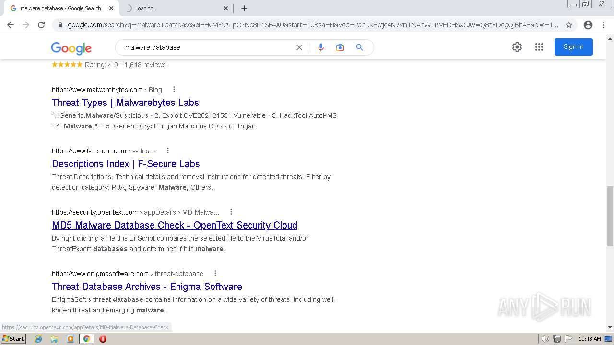Open Google quick settings gear
The height and width of the screenshot is (345, 614).
tap(517, 47)
